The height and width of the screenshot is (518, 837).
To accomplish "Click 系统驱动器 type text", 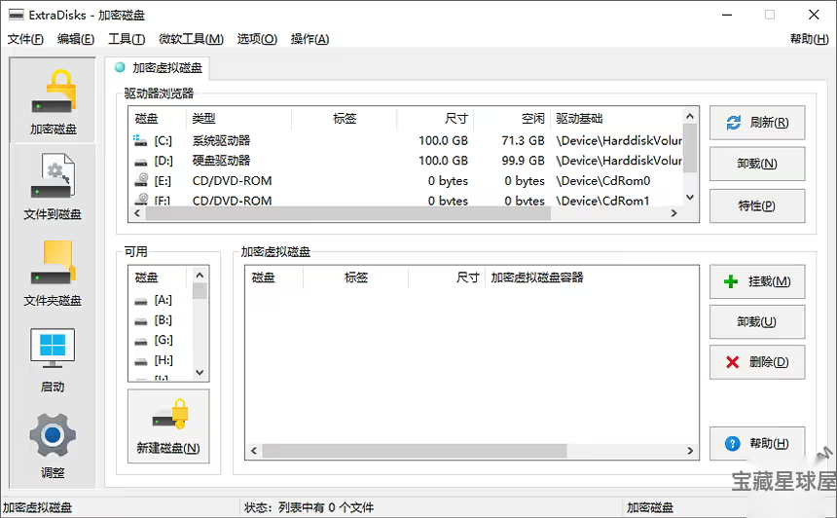I will click(x=222, y=141).
